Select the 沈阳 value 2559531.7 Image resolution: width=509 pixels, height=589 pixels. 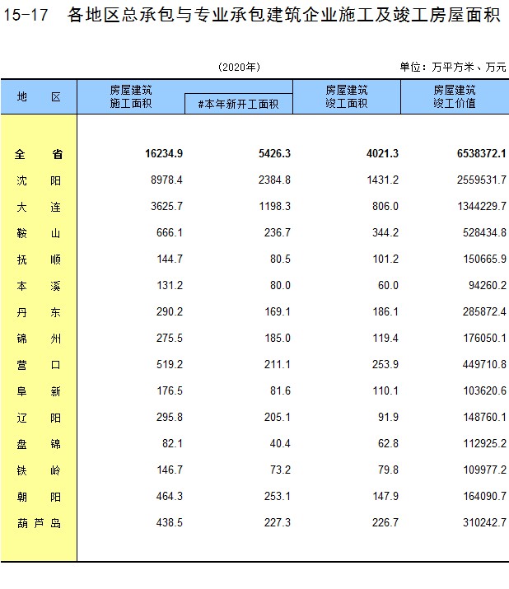tap(482, 180)
